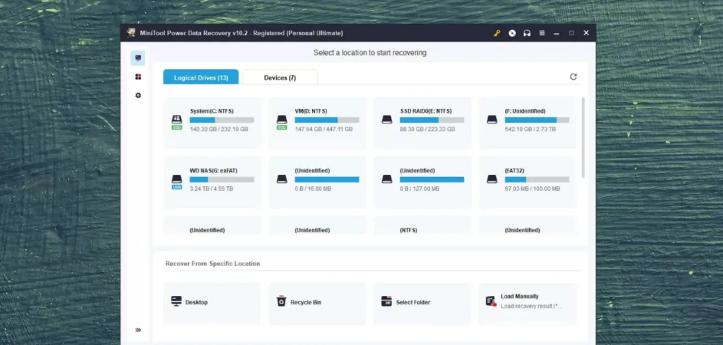
Task: Click the key registration icon in title bar
Action: click(497, 33)
